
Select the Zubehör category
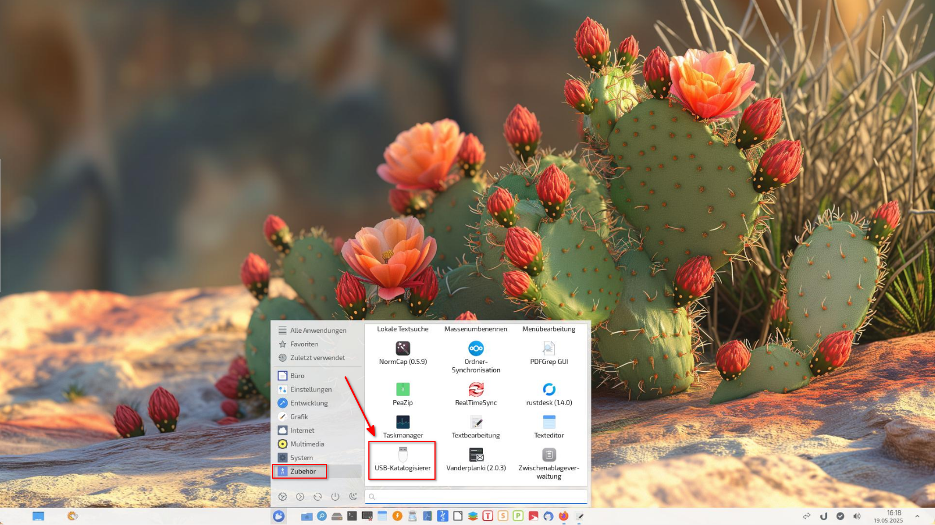(x=317, y=471)
